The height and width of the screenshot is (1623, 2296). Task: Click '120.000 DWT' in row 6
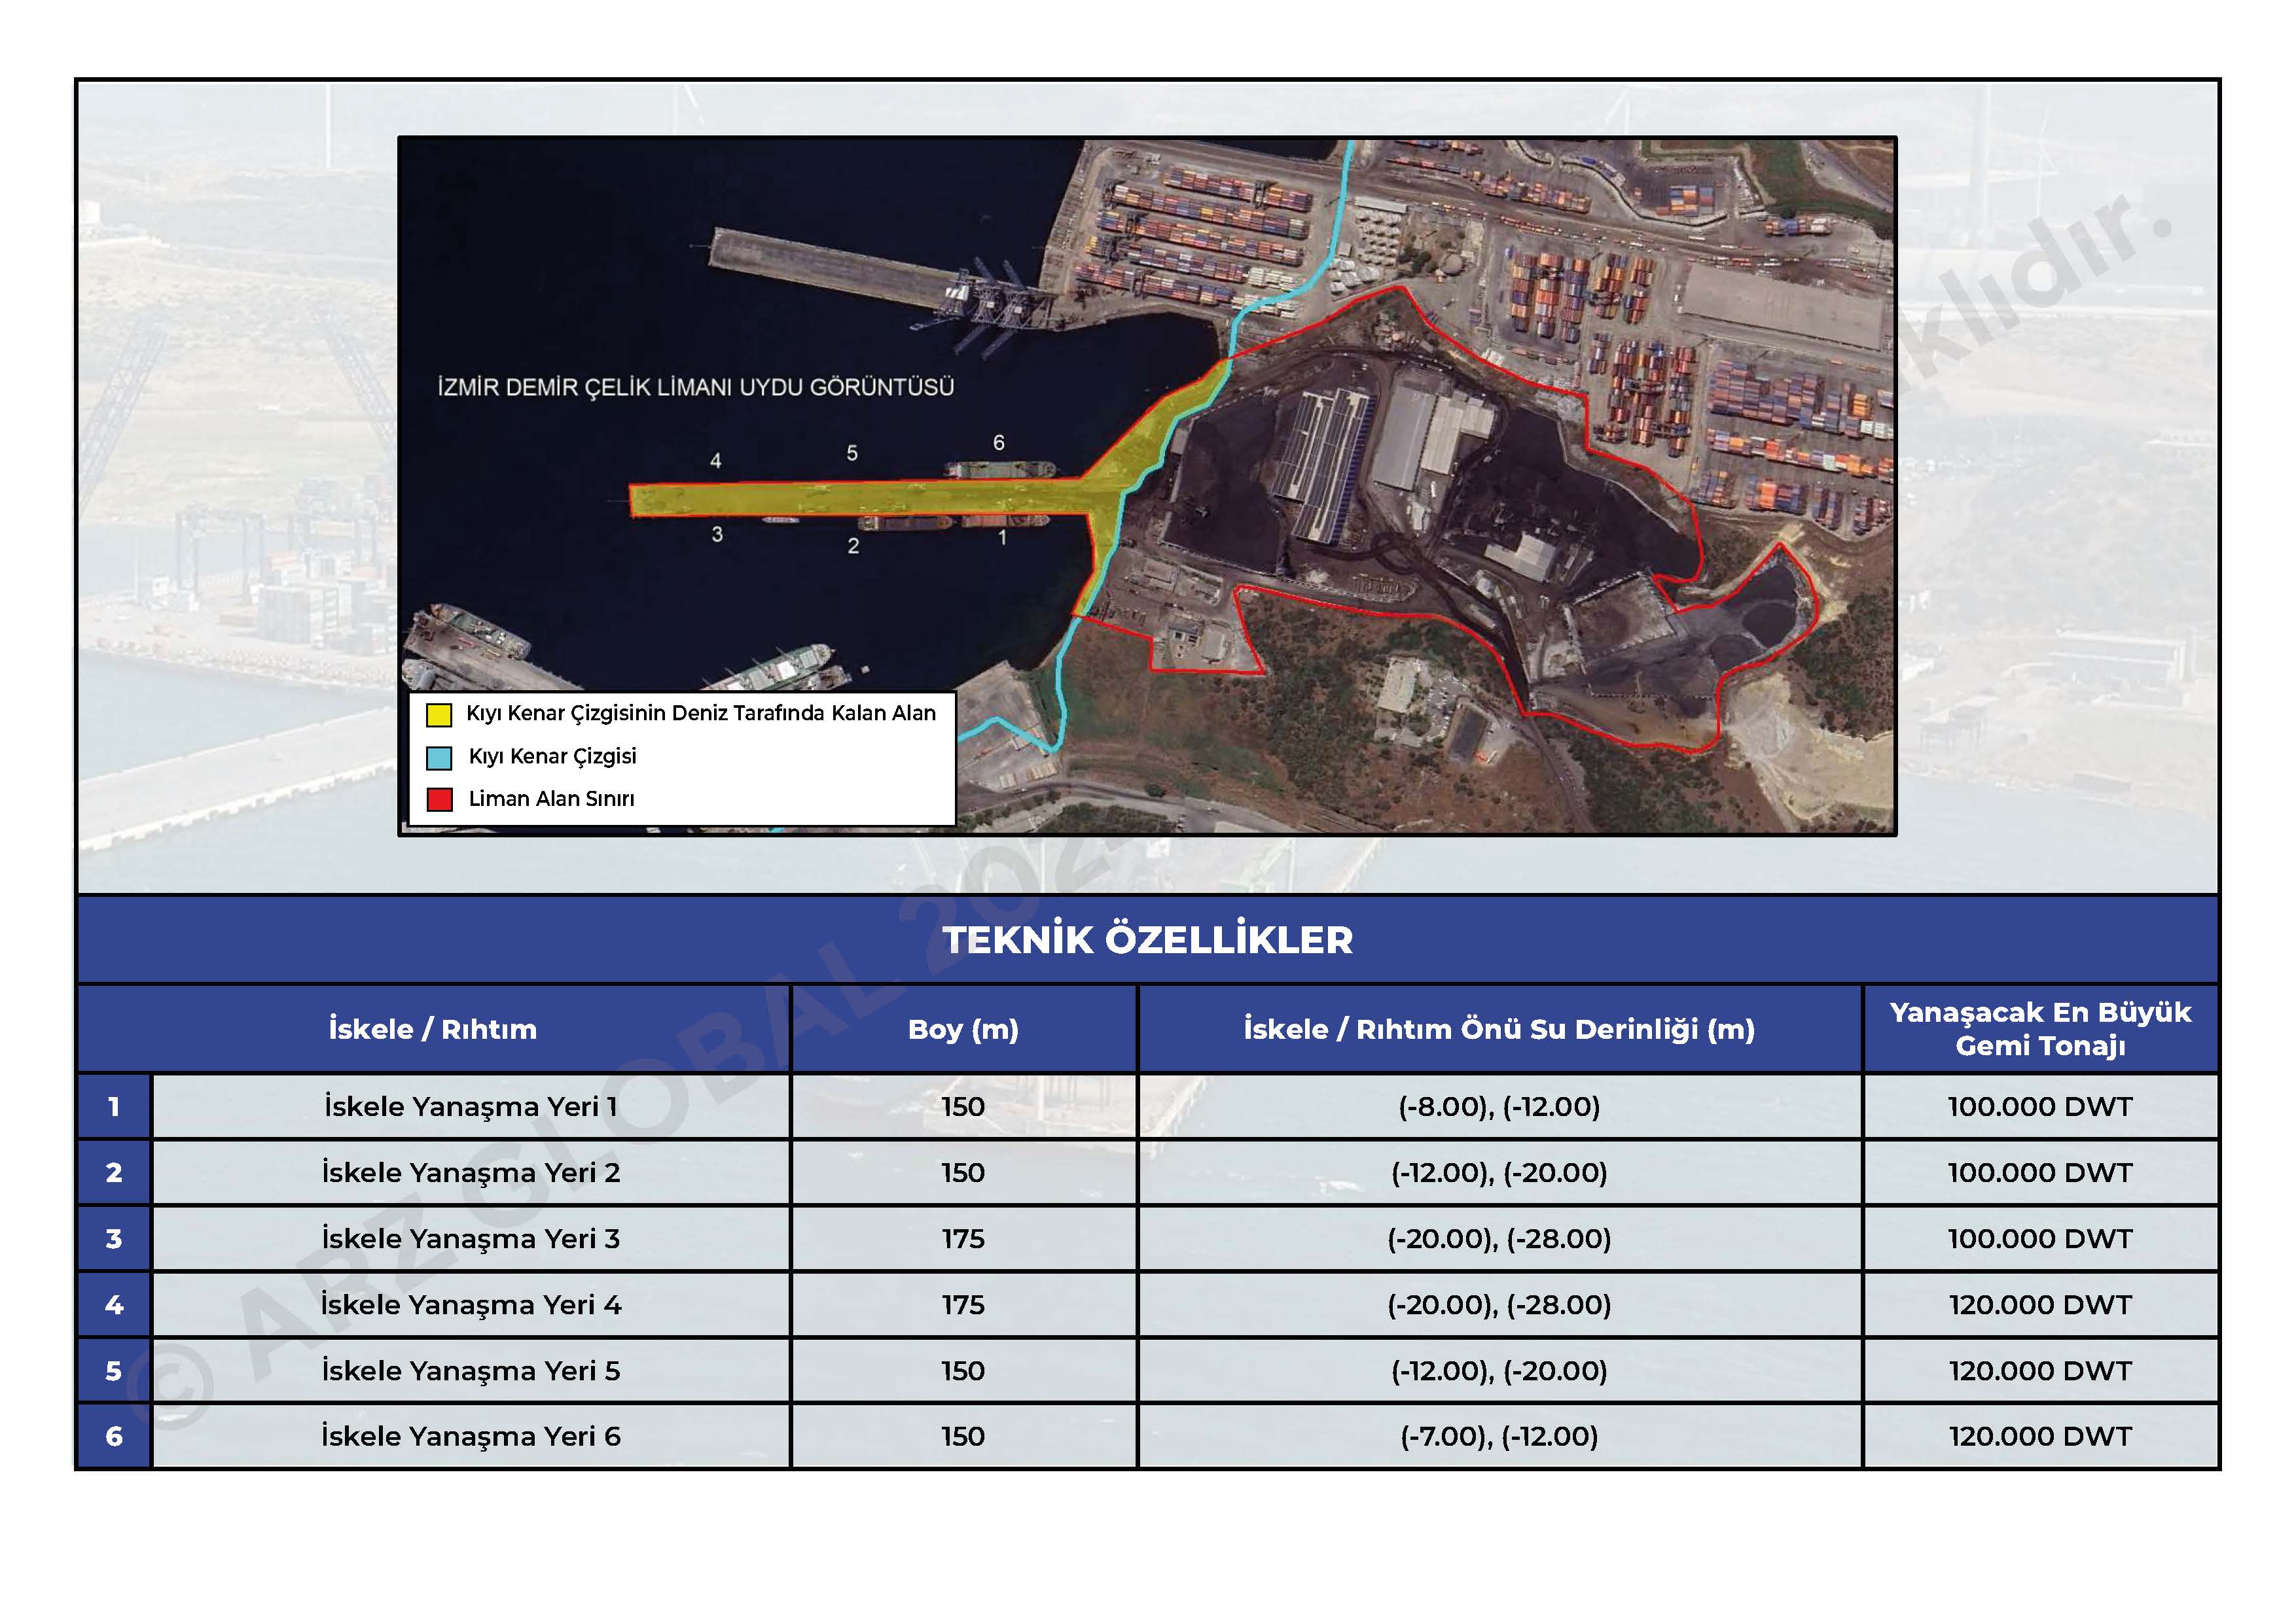(x=2040, y=1437)
